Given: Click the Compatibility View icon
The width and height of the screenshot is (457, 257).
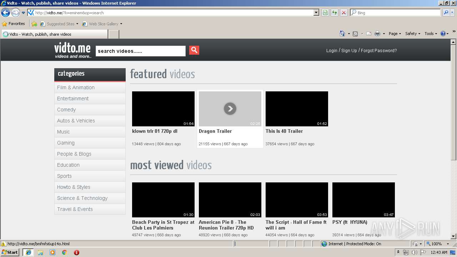Looking at the screenshot, I should point(325,12).
